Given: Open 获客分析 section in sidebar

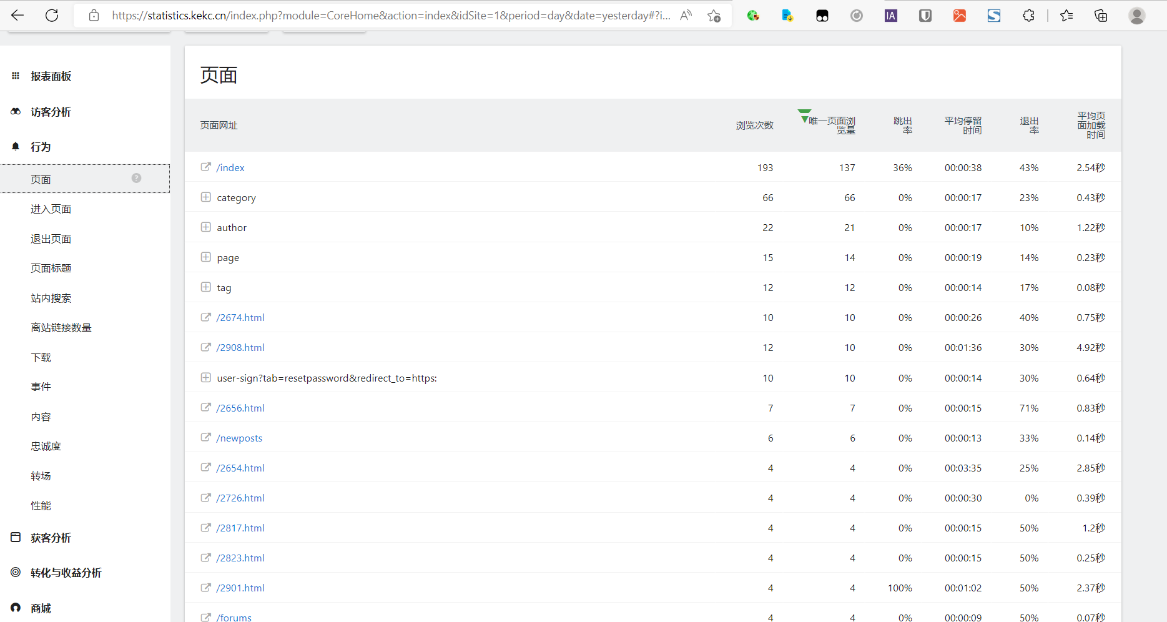Looking at the screenshot, I should click(51, 538).
